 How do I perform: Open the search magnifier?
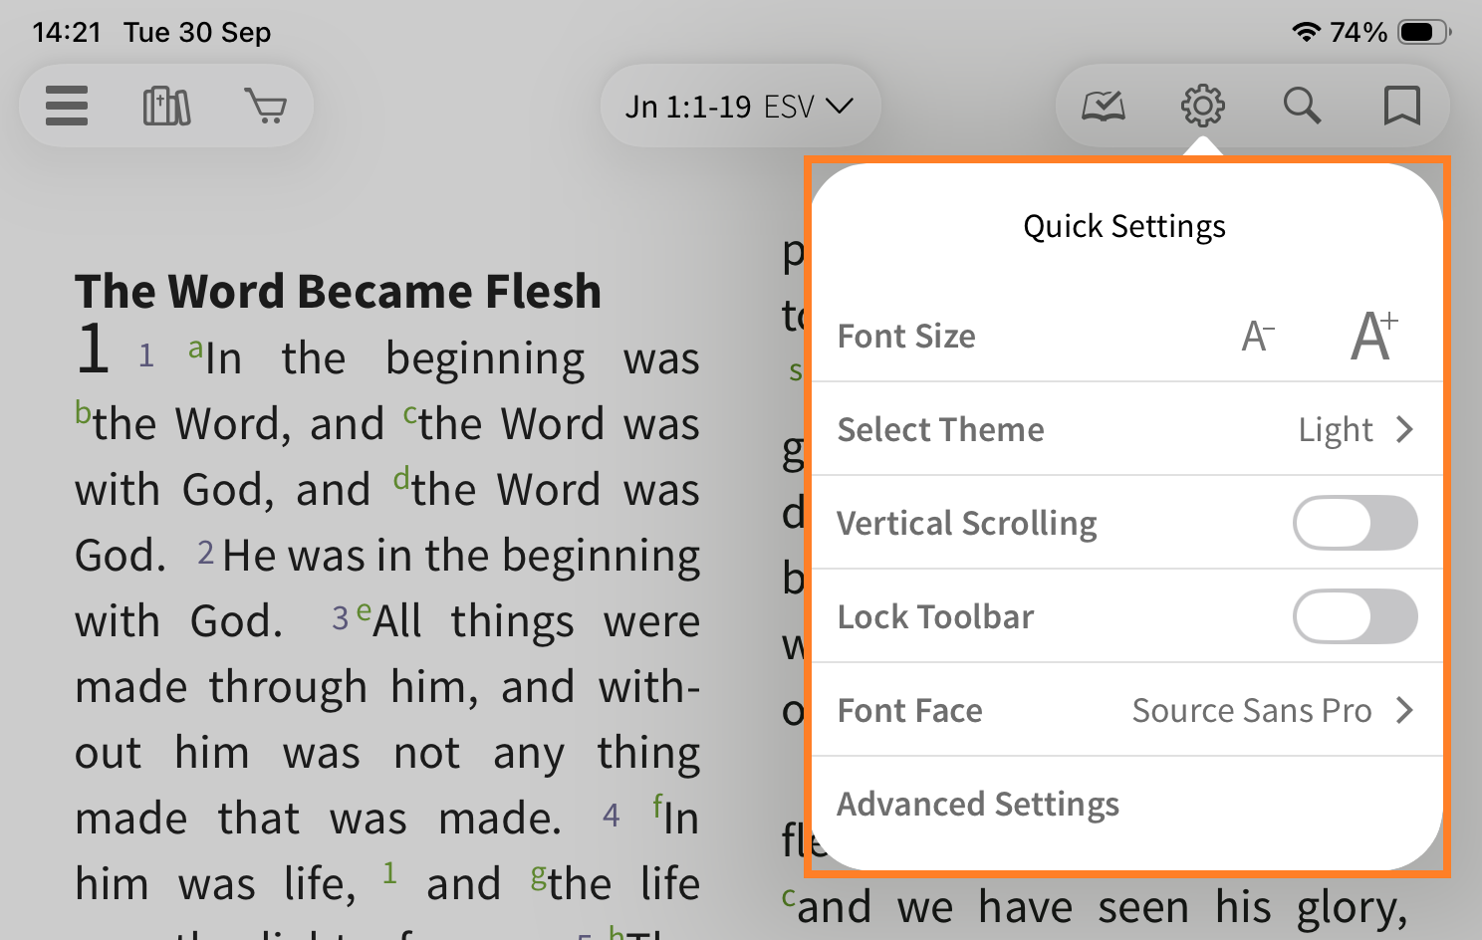(x=1302, y=106)
